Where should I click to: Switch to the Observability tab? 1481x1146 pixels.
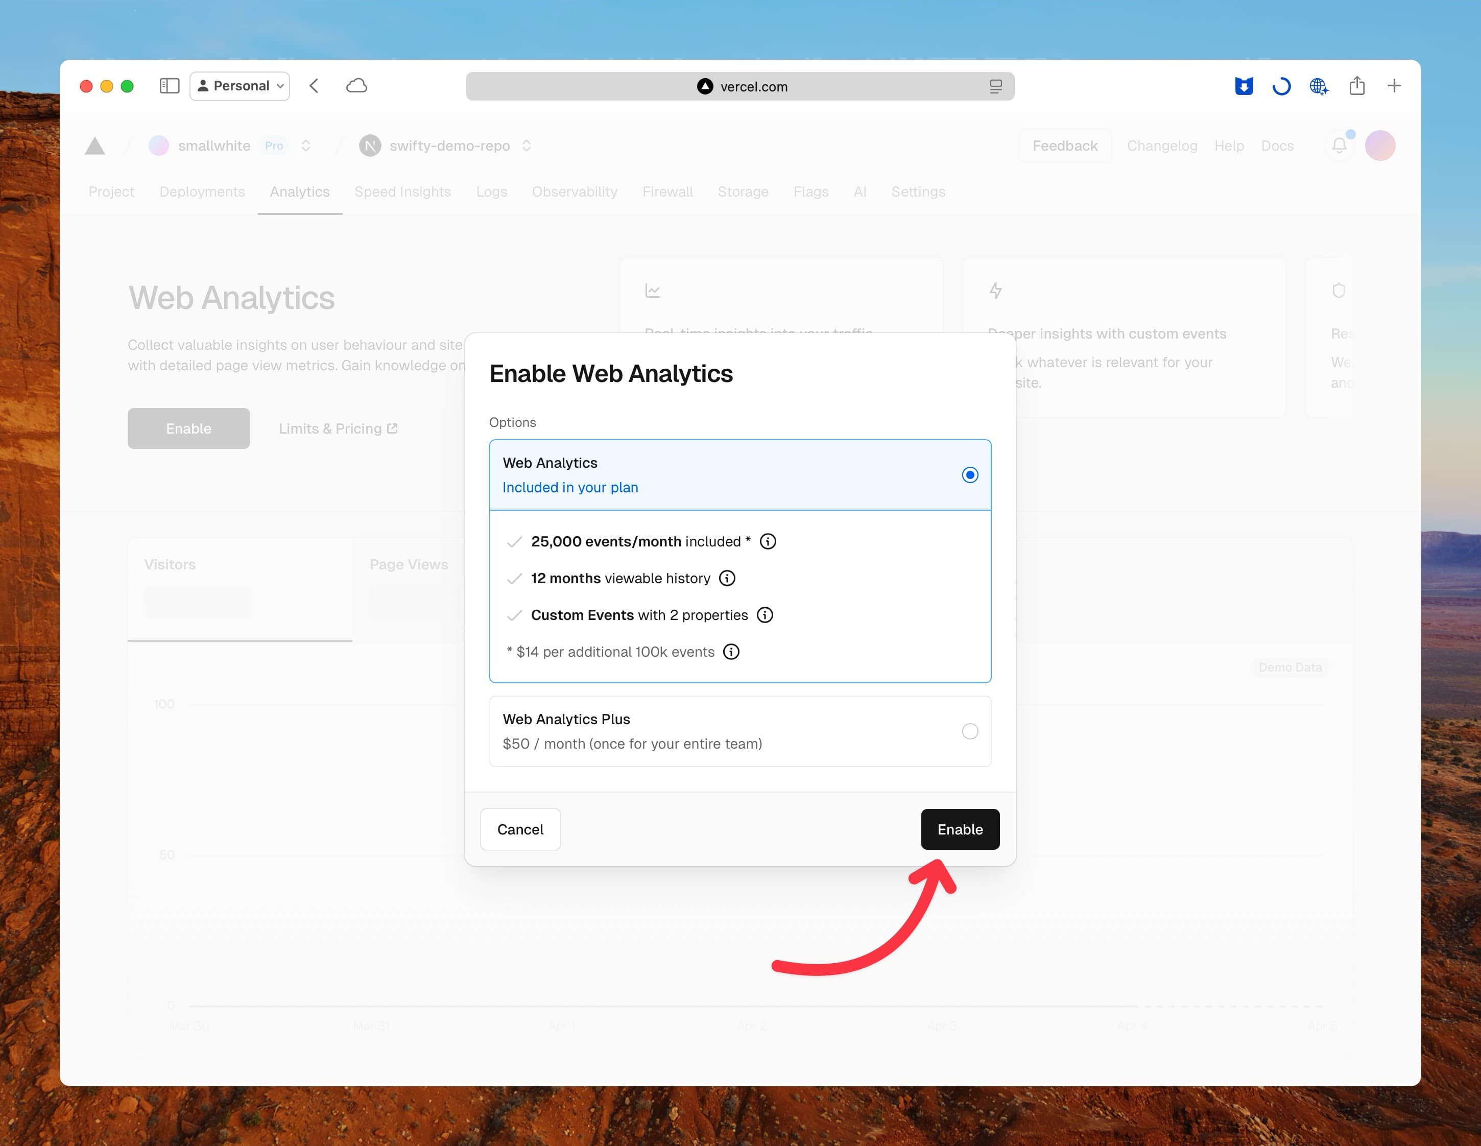575,192
